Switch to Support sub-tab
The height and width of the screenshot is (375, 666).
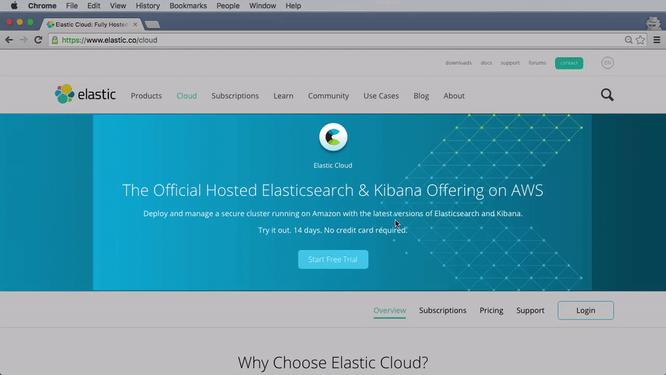[530, 310]
